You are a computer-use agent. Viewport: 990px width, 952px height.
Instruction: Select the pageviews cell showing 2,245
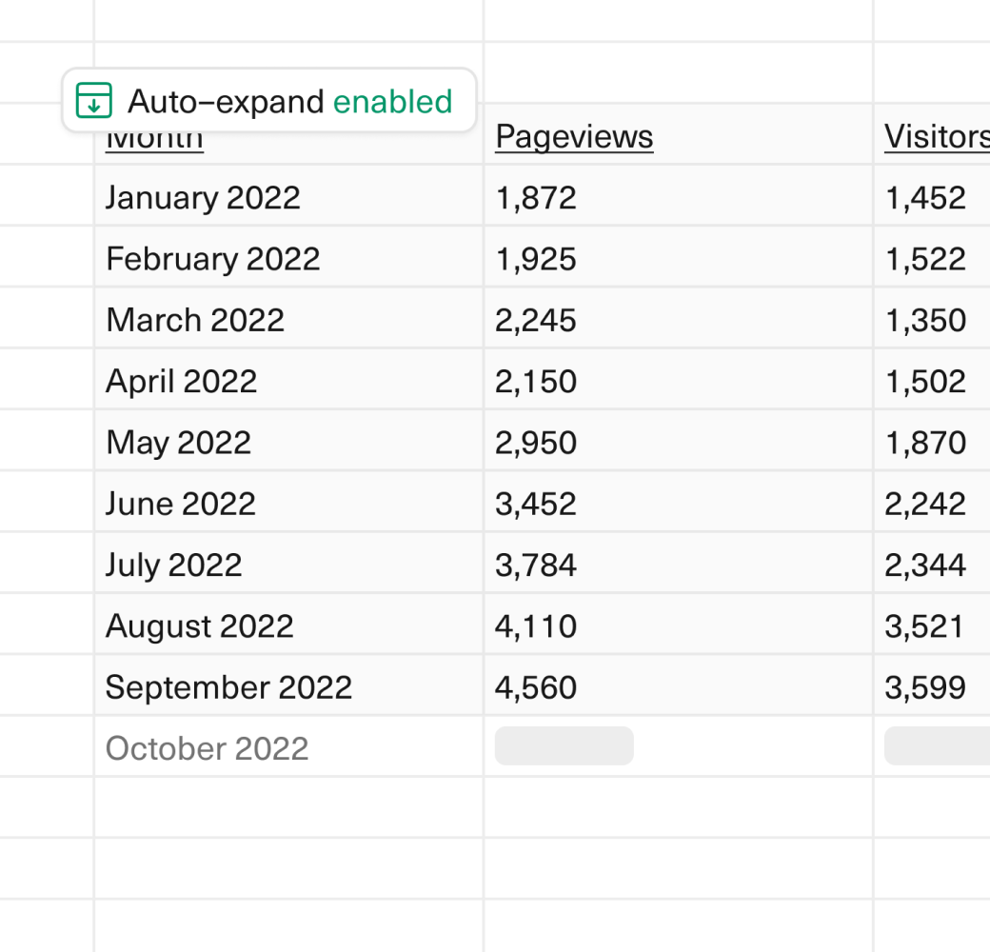pyautogui.click(x=536, y=320)
